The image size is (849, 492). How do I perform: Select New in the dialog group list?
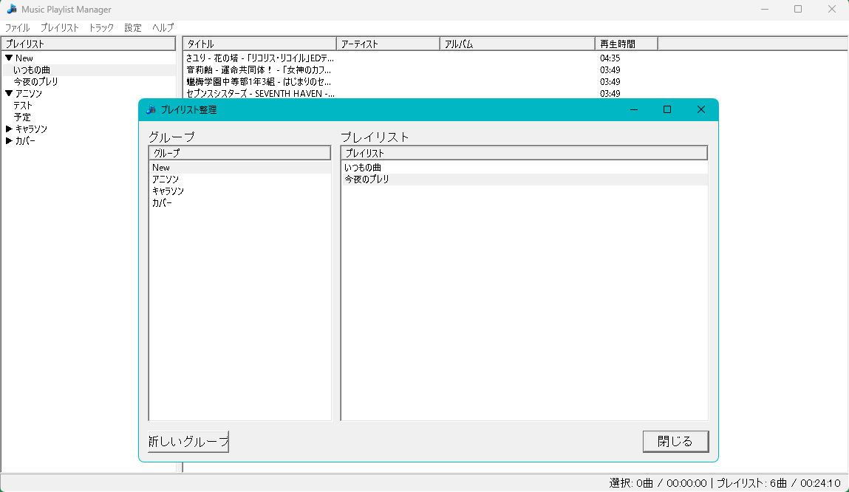pyautogui.click(x=240, y=168)
